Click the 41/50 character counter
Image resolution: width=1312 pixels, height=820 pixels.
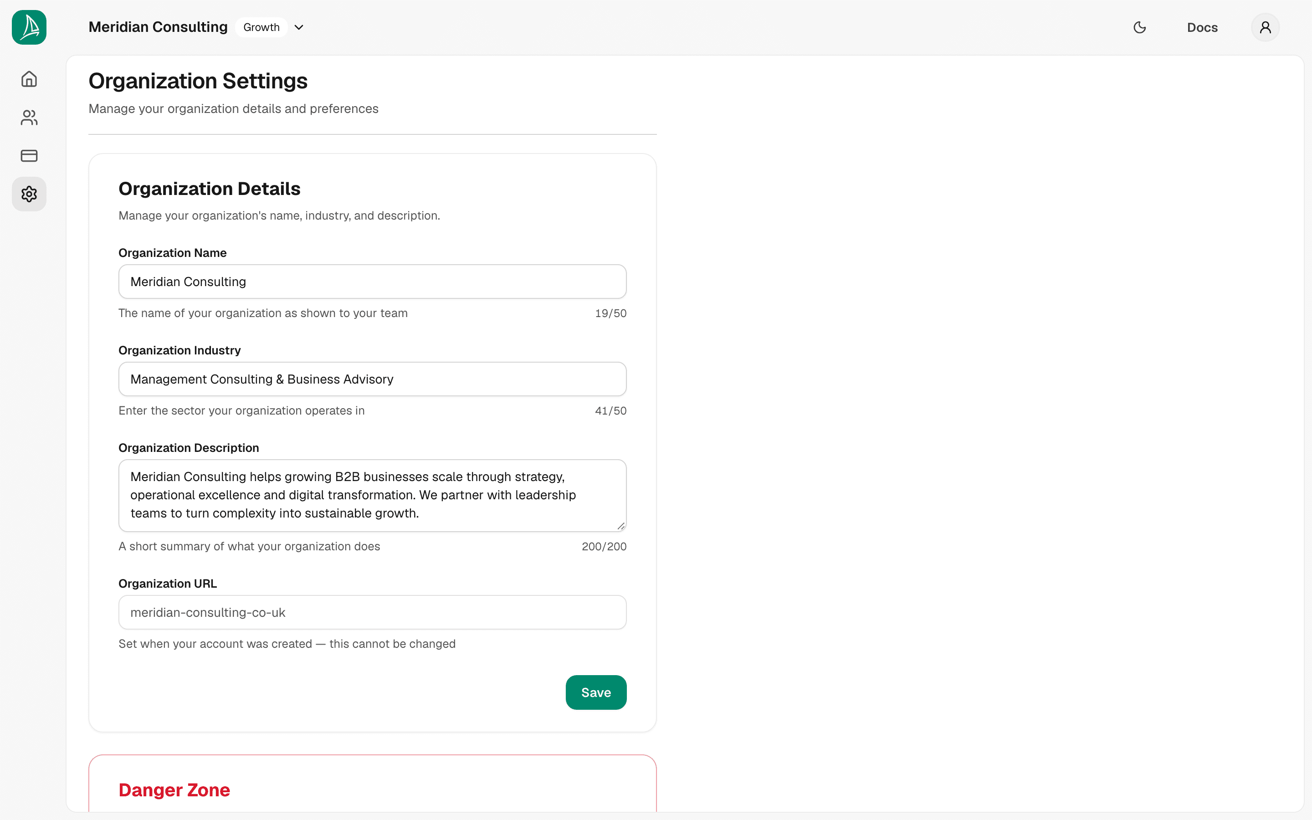tap(610, 411)
